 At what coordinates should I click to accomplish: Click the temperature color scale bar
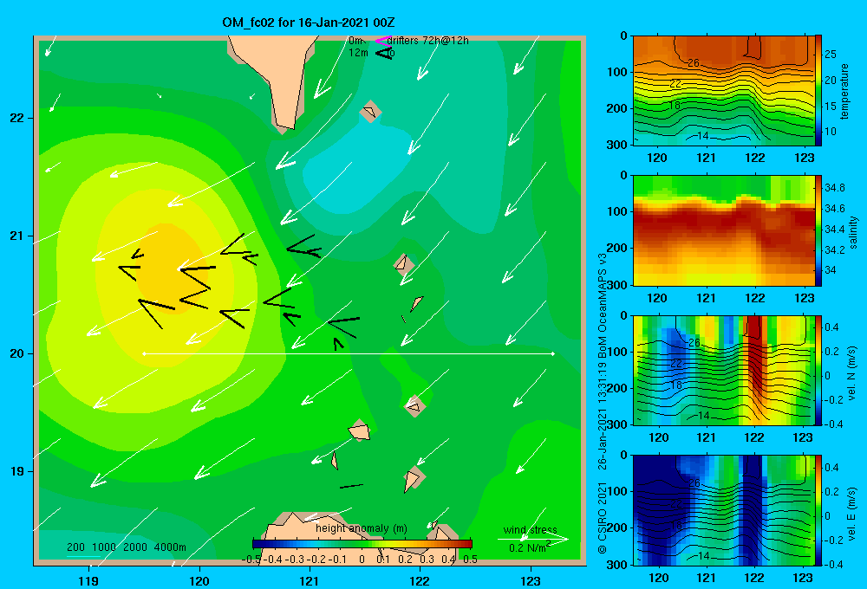[818, 90]
